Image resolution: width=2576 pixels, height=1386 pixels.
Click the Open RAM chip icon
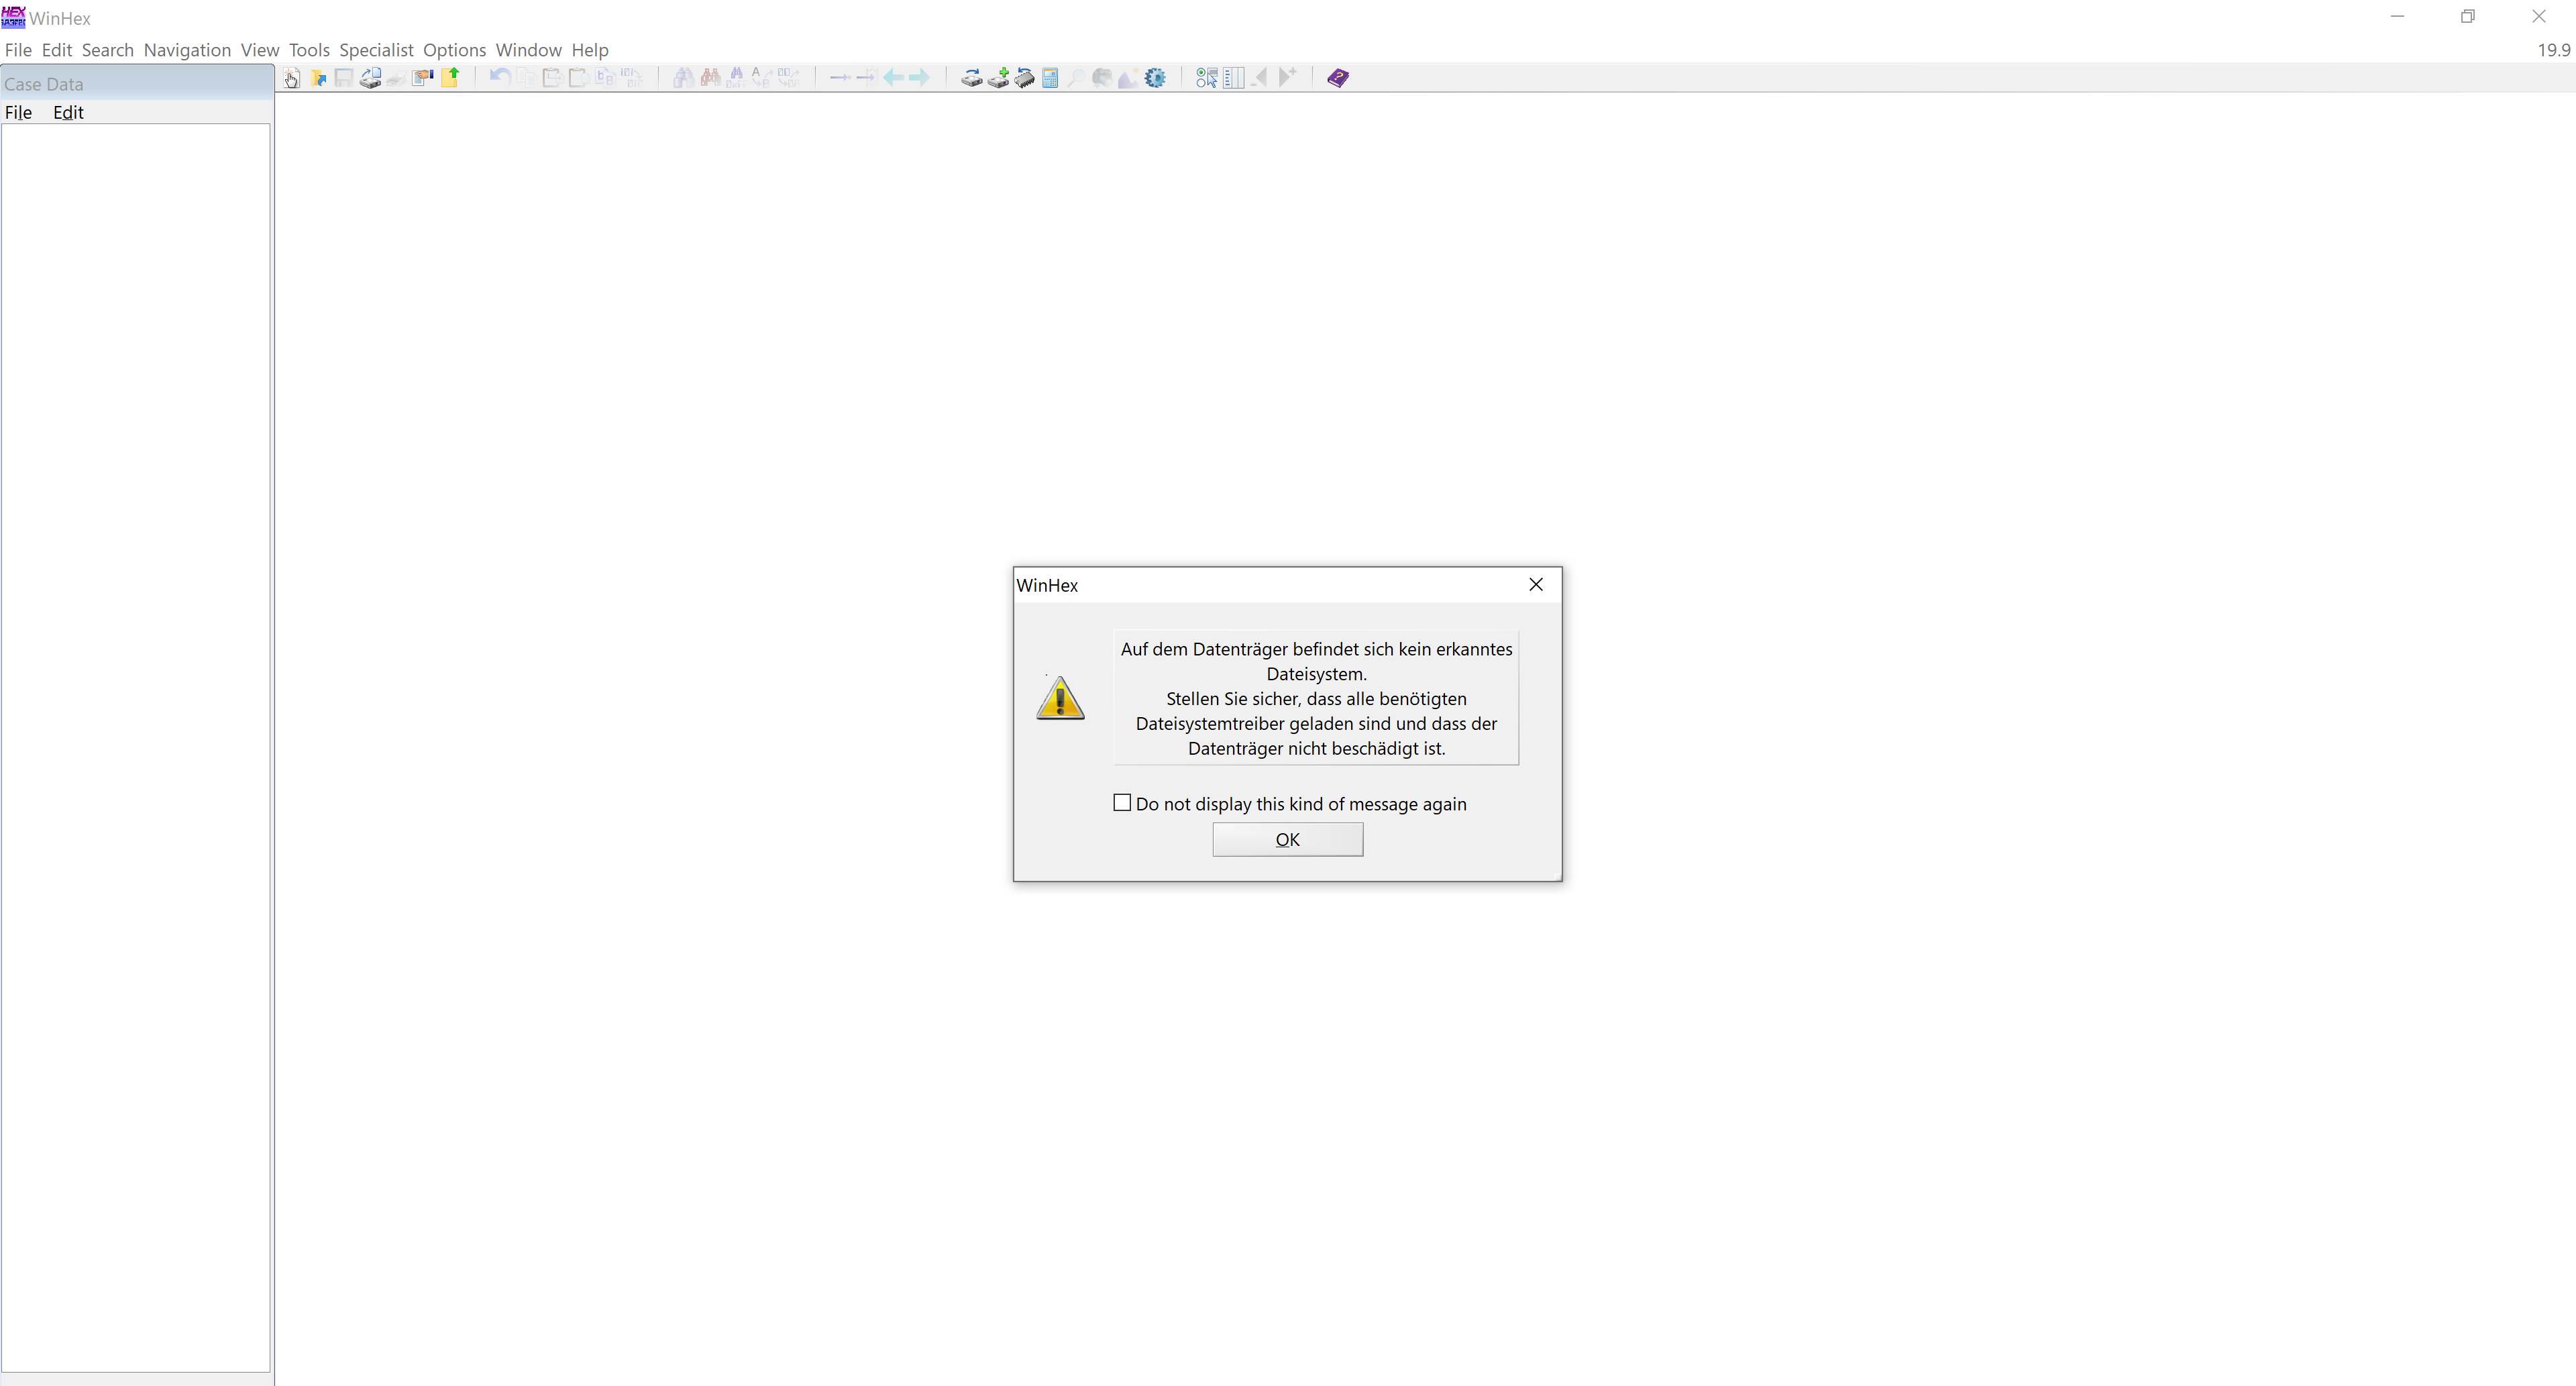click(1024, 78)
